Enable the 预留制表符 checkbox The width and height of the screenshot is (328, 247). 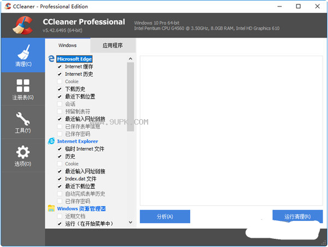tap(59, 112)
